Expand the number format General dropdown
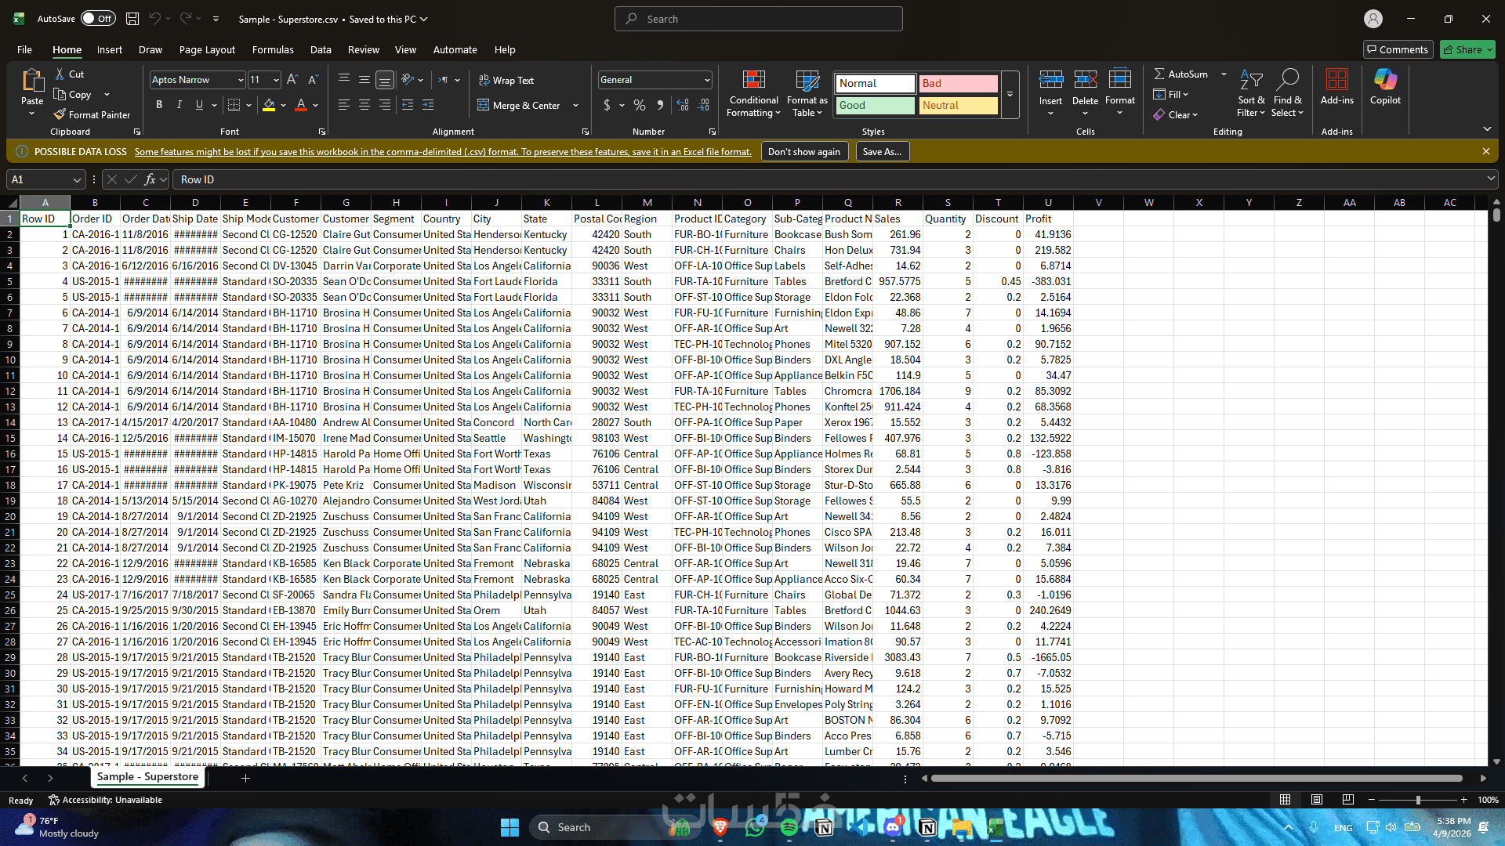This screenshot has width=1505, height=846. [706, 80]
